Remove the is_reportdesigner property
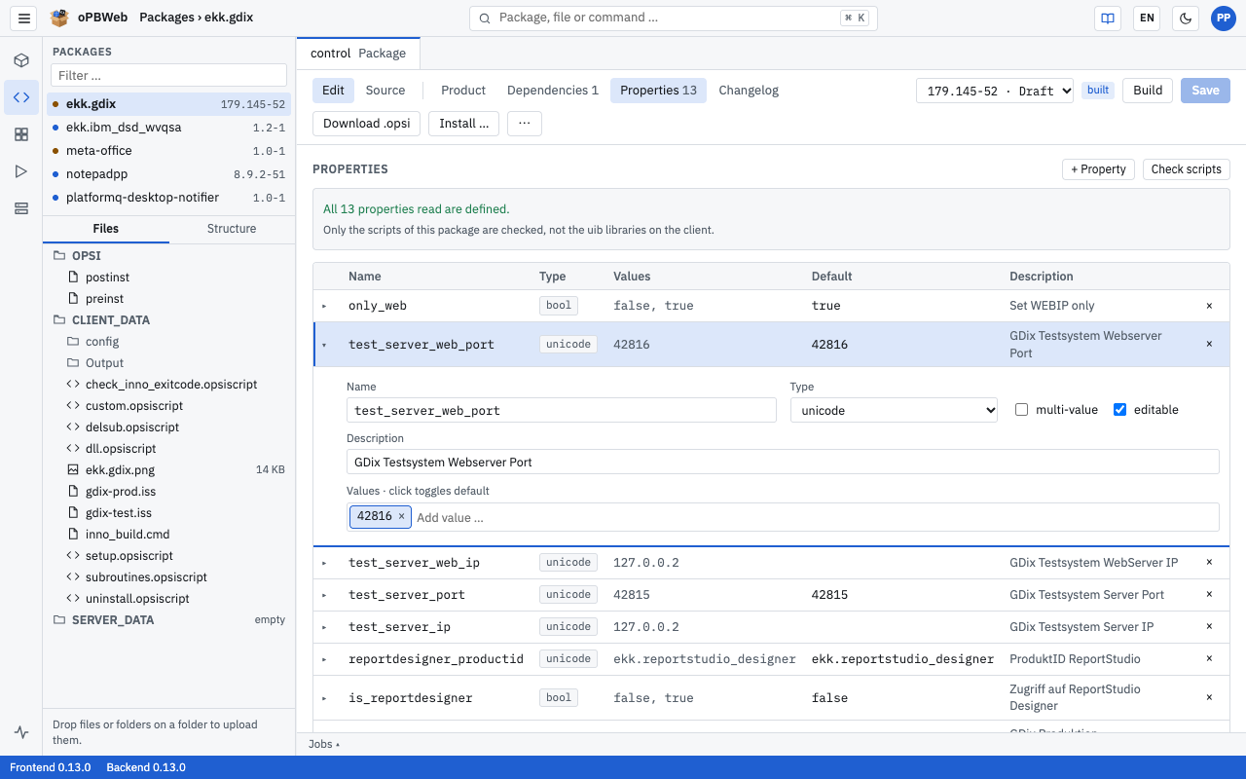The width and height of the screenshot is (1246, 779). click(x=1209, y=697)
